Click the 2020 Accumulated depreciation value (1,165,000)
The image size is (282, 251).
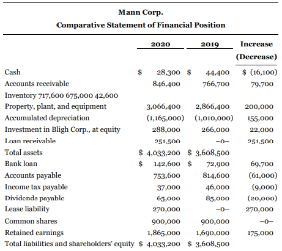tap(165, 118)
